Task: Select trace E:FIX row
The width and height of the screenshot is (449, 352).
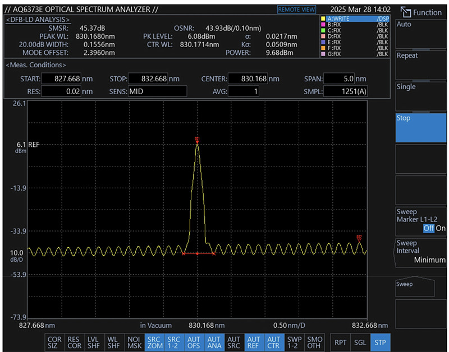Action: pyautogui.click(x=355, y=42)
